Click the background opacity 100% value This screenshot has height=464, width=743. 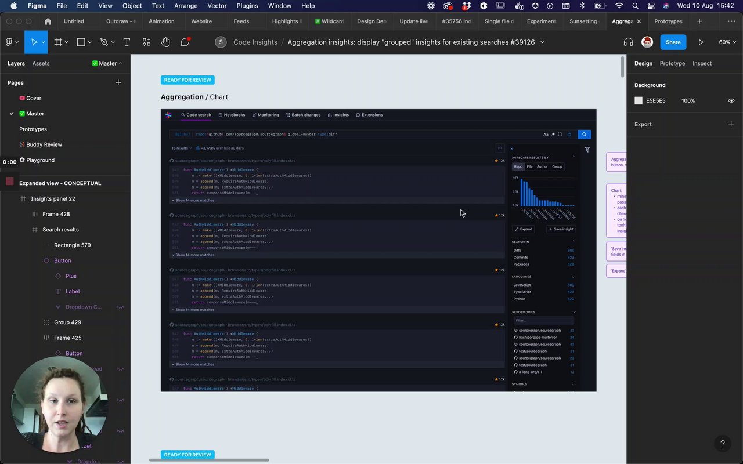(688, 100)
